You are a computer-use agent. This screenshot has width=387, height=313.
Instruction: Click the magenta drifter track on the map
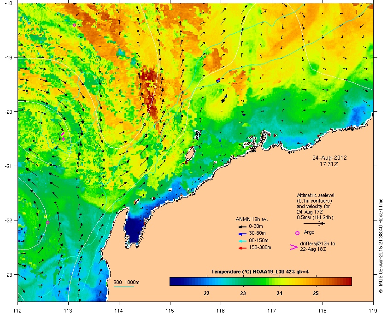coord(63,136)
